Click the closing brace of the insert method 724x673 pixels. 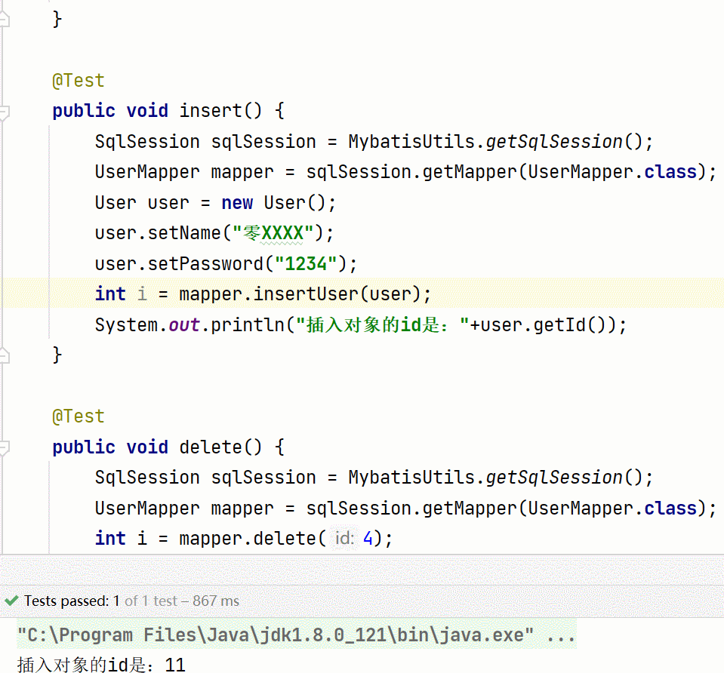coord(57,355)
